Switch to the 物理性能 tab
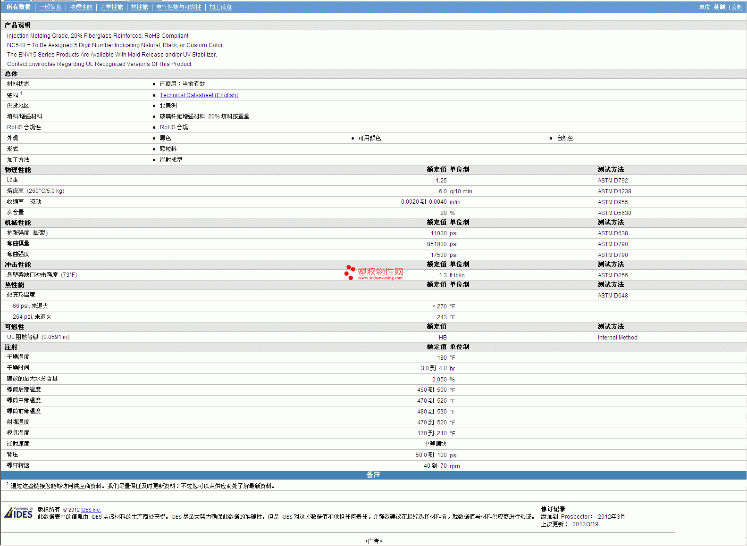 click(x=81, y=7)
